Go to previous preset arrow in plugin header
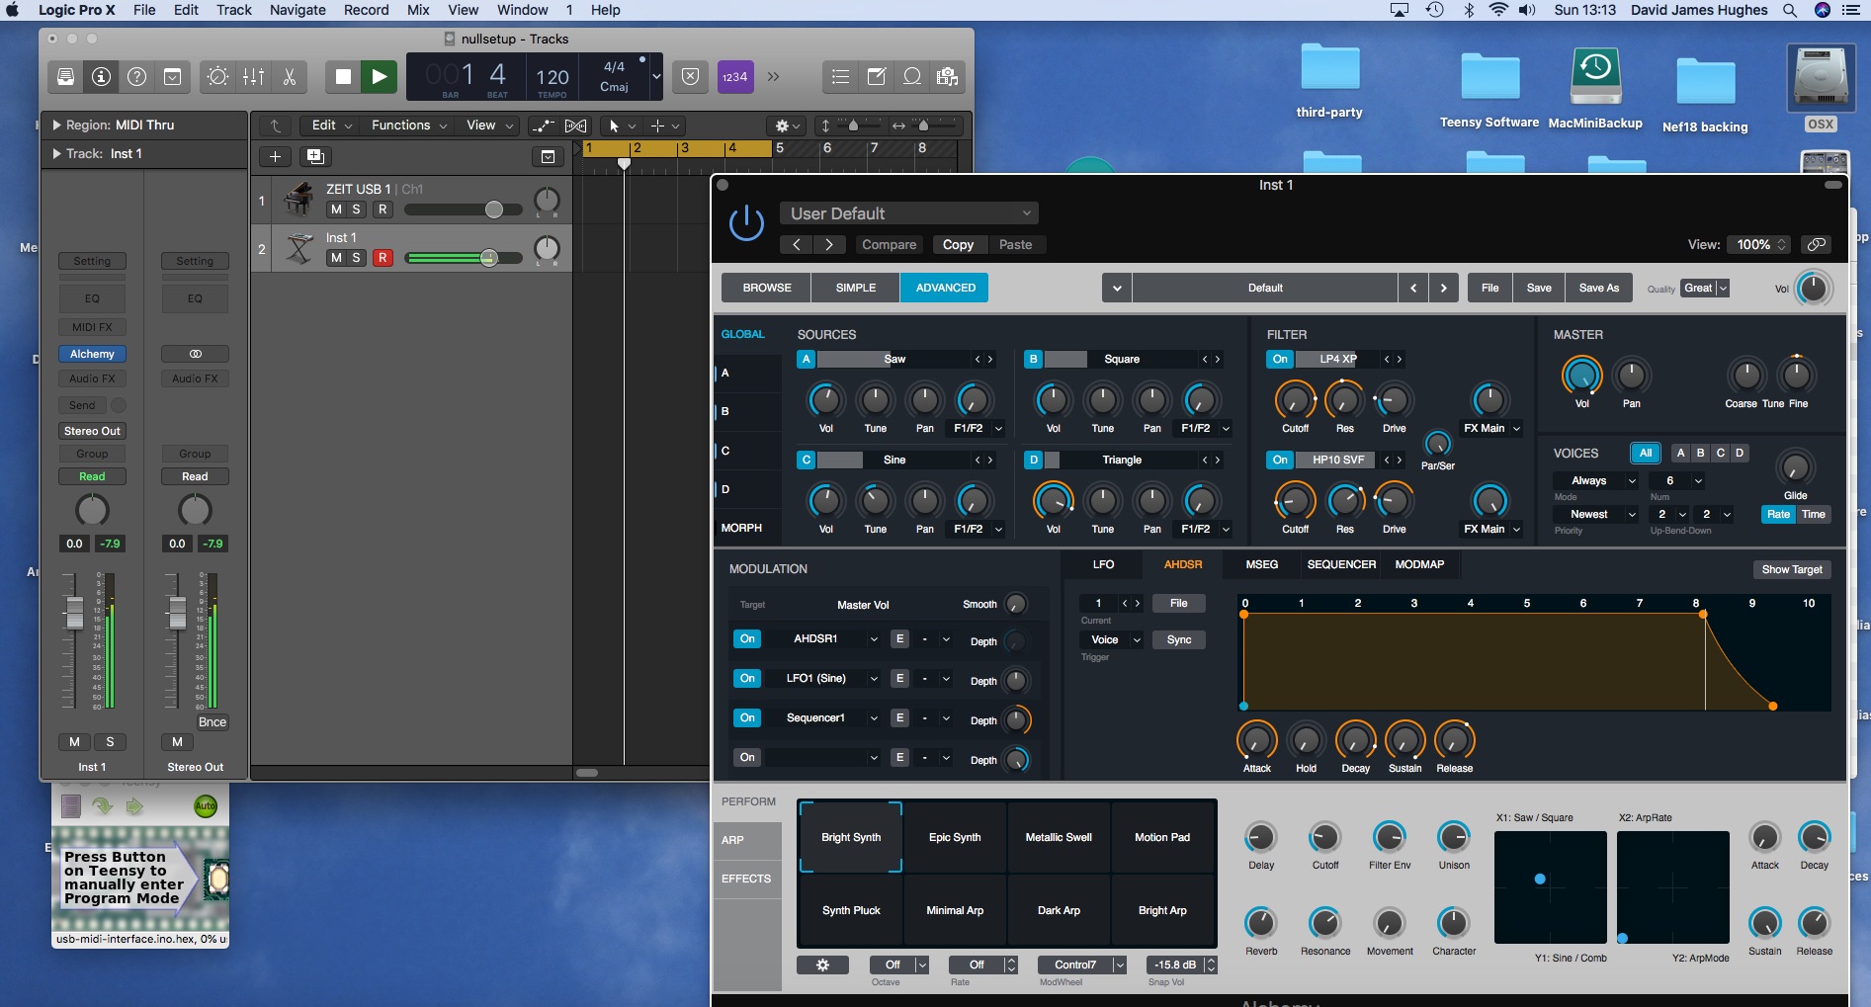 [x=797, y=245]
